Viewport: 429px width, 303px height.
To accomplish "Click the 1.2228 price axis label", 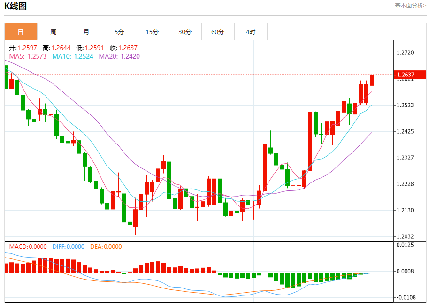I will click(x=405, y=184).
